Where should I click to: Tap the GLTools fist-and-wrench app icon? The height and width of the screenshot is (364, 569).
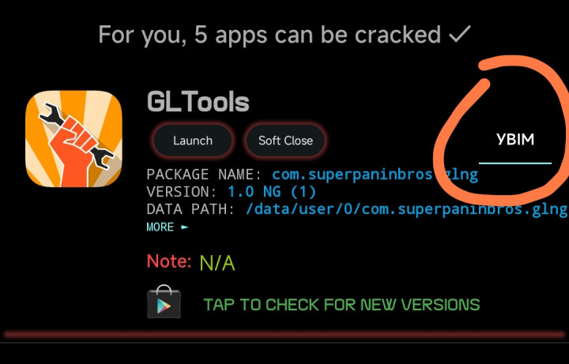click(x=73, y=139)
